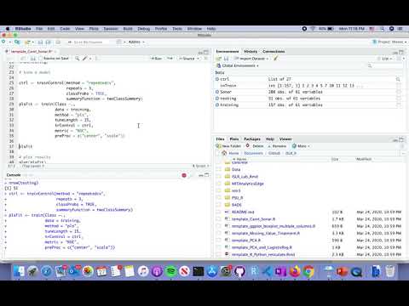Click the folder icon of MITAnalyticsEdge
This screenshot has width=409, height=306.
[x=228, y=184]
